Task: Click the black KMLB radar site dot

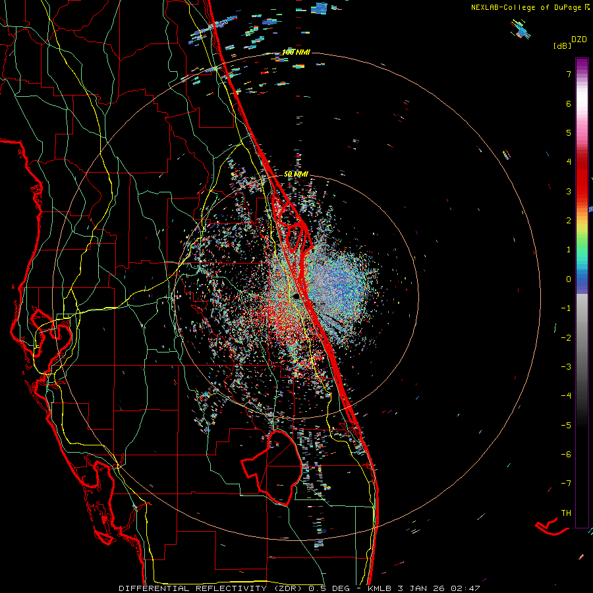Action: pyautogui.click(x=297, y=296)
